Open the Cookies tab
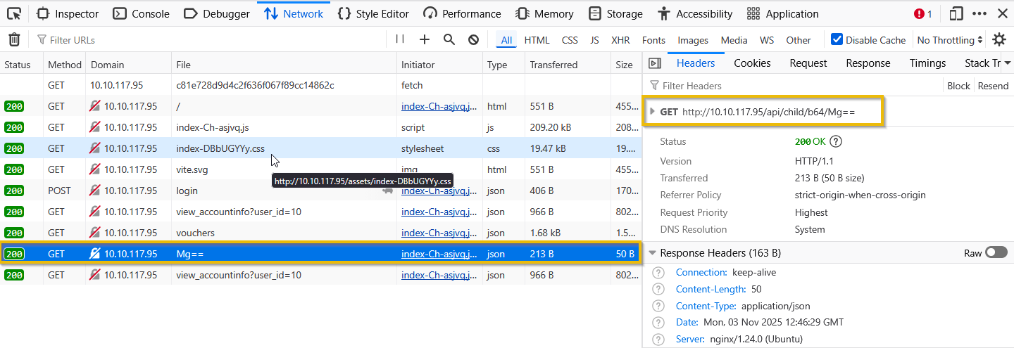 [752, 63]
